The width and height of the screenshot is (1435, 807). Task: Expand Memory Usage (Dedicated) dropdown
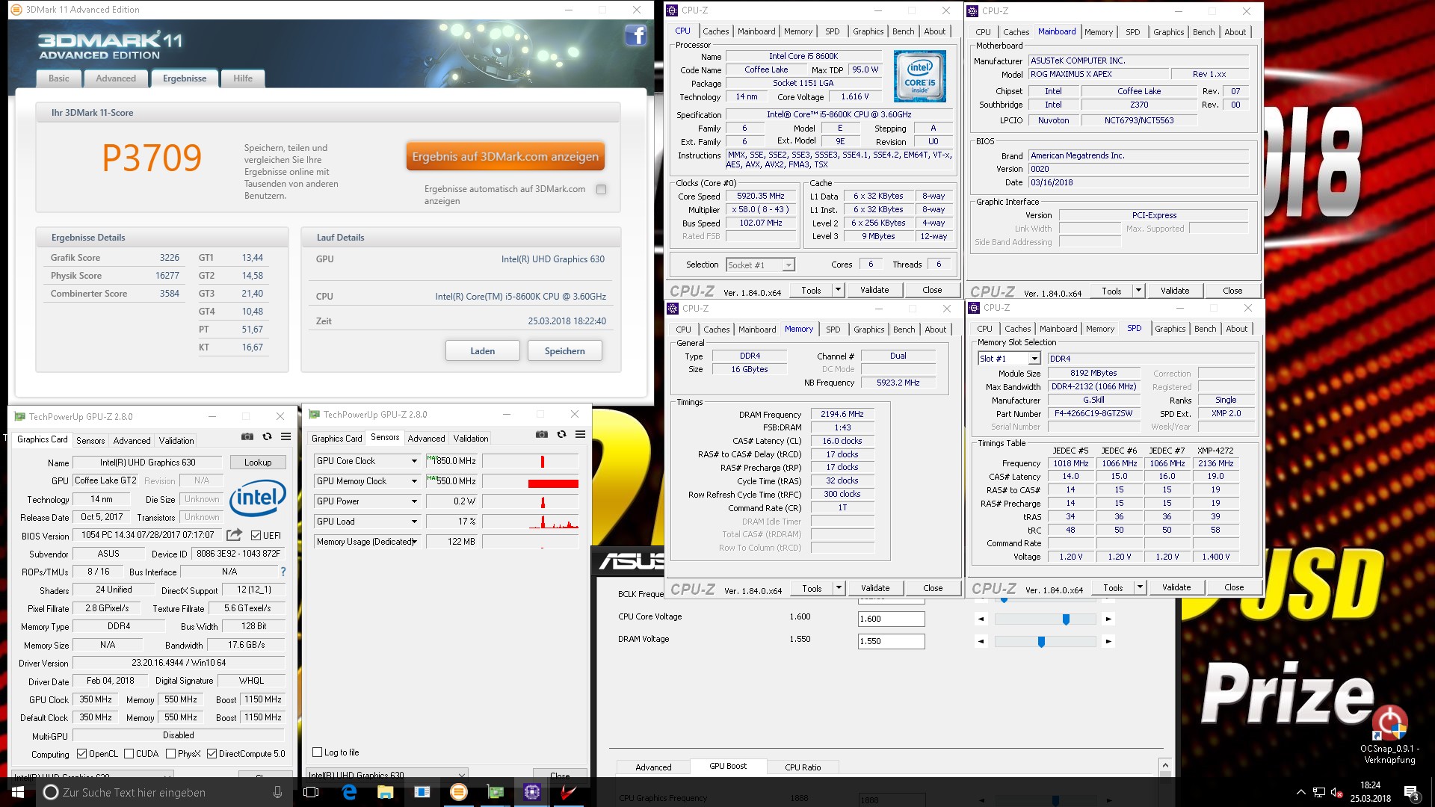coord(414,542)
